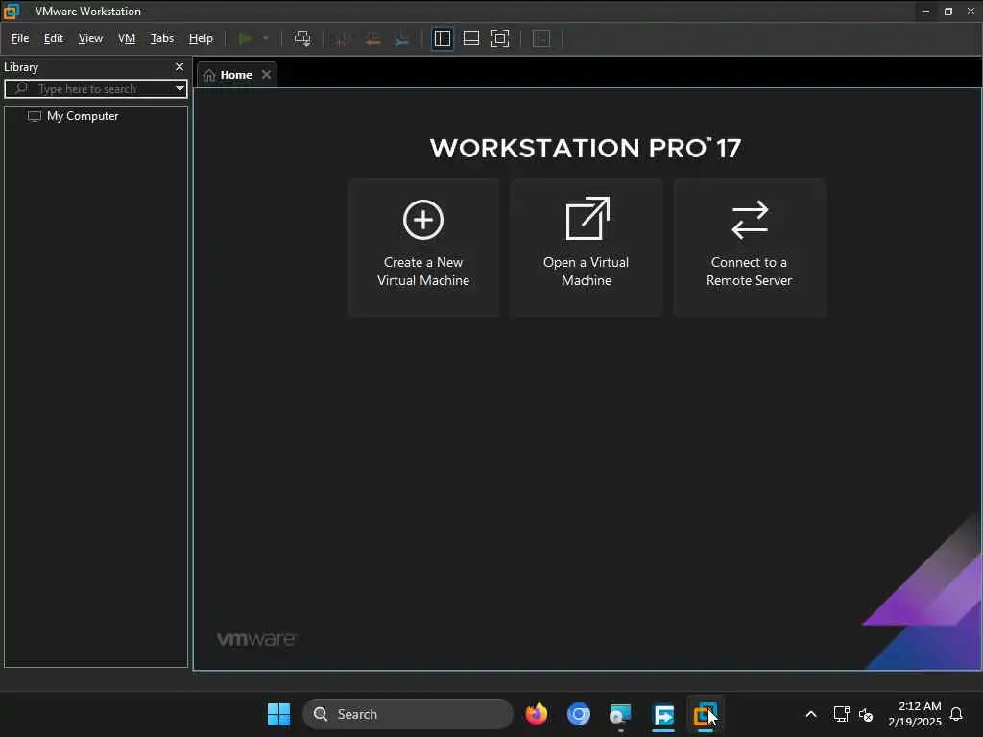Maximize the VMware Workstation window

pyautogui.click(x=948, y=11)
